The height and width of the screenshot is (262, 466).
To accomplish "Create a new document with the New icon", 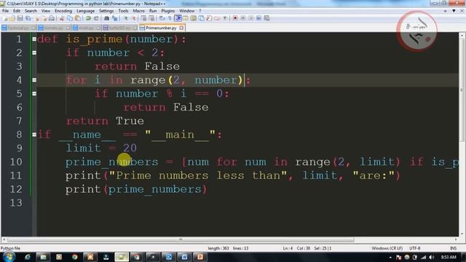I will (x=5, y=18).
